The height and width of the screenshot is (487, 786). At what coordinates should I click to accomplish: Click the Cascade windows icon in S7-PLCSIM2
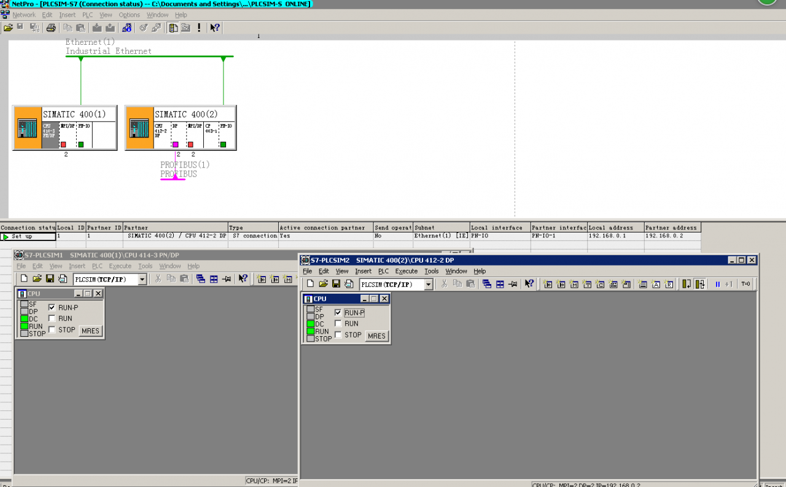(487, 284)
